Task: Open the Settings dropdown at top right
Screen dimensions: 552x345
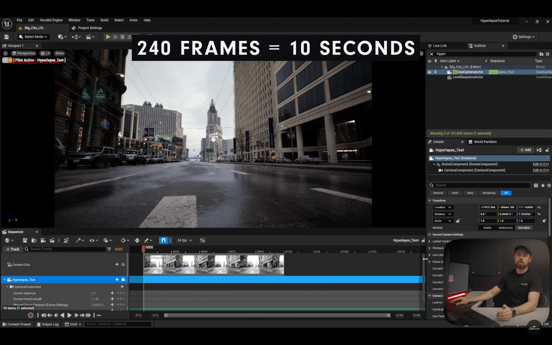Action: pos(523,37)
